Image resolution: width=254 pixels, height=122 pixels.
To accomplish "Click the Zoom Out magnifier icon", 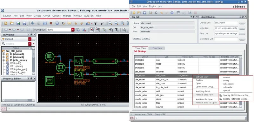I will 117,23.
